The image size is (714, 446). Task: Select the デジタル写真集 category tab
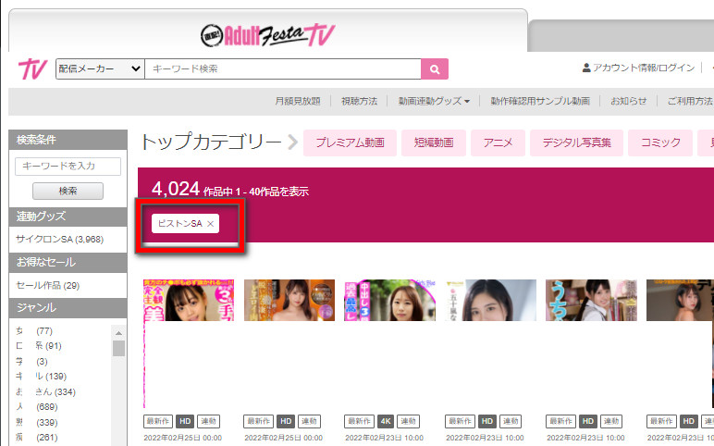576,142
